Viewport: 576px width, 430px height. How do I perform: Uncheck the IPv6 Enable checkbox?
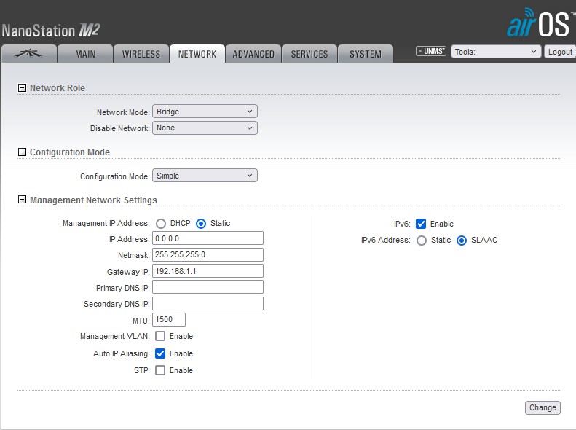click(x=421, y=224)
